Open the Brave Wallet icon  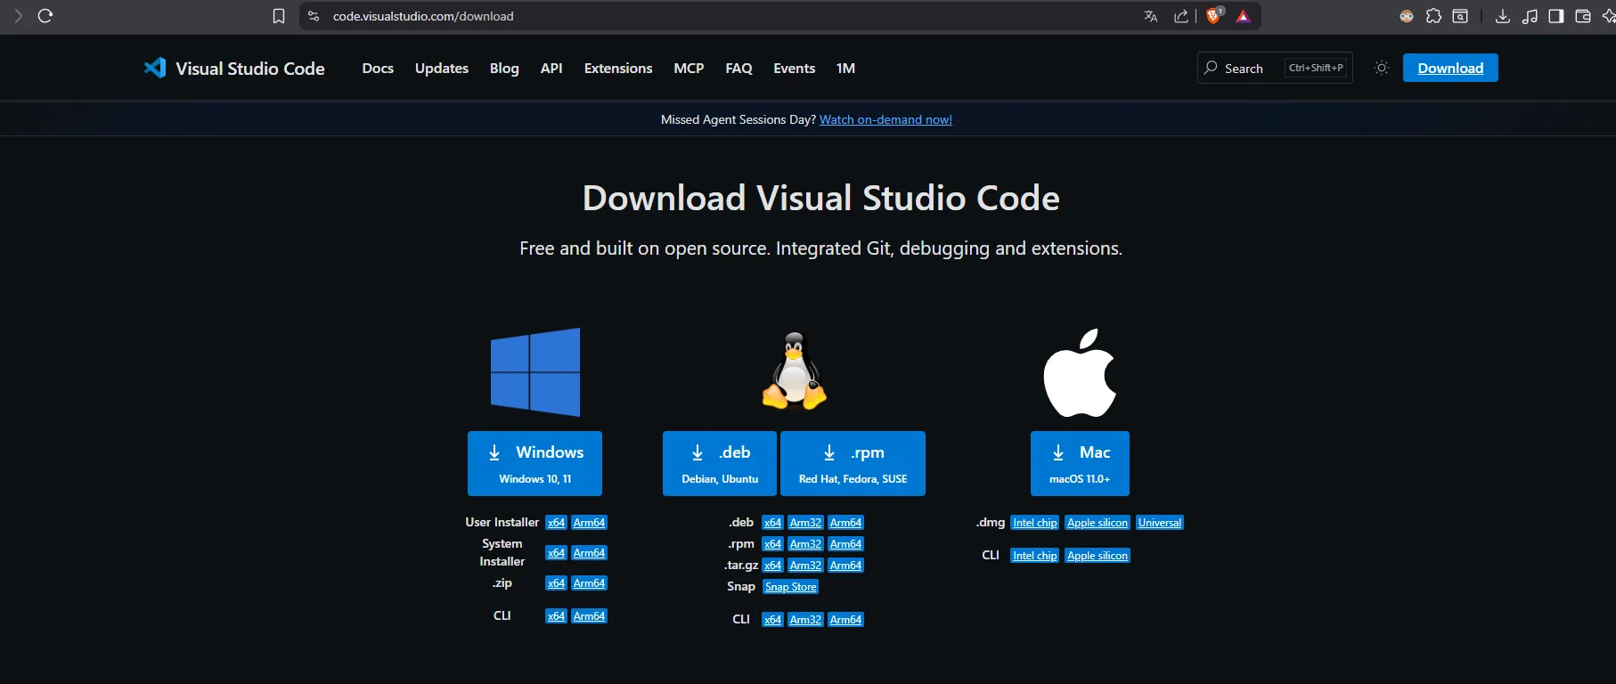[x=1582, y=16]
